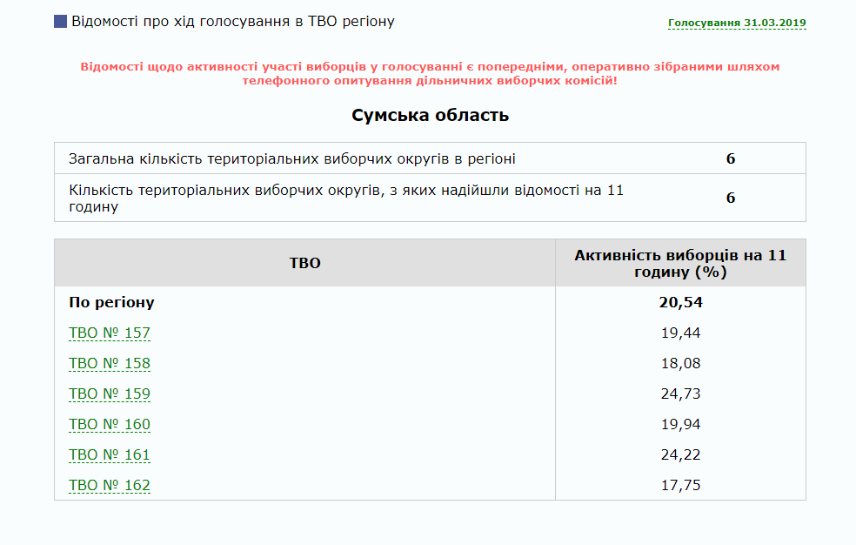
Task: Select the reporting districts count 6
Action: (x=731, y=198)
